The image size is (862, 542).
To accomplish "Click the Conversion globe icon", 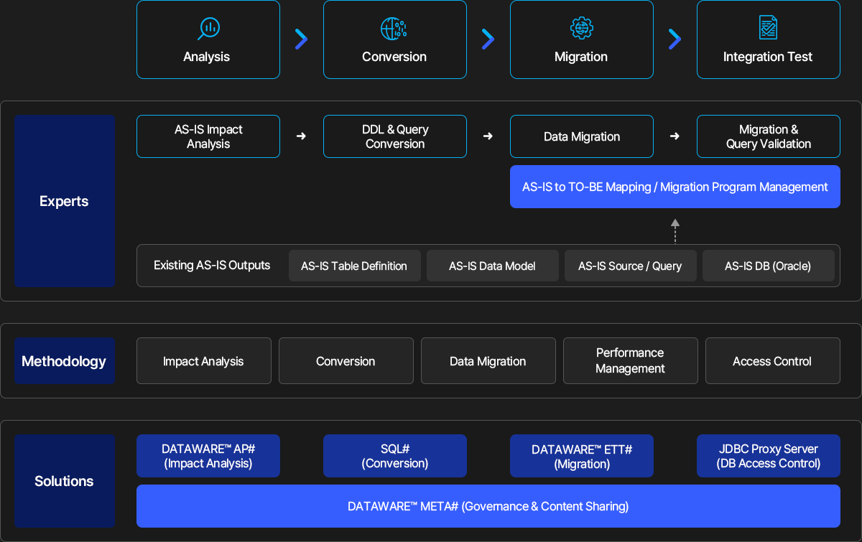I will [394, 28].
